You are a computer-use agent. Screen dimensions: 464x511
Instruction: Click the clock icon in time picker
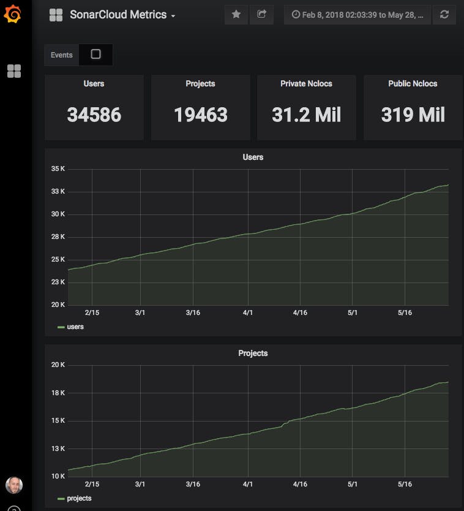(x=296, y=14)
